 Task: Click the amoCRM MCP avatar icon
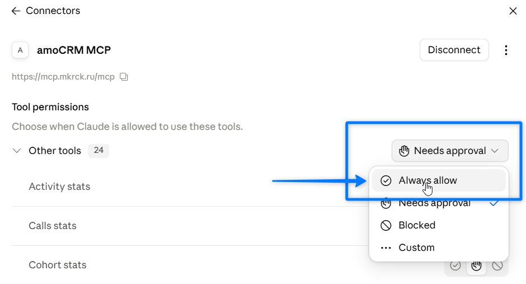click(20, 50)
